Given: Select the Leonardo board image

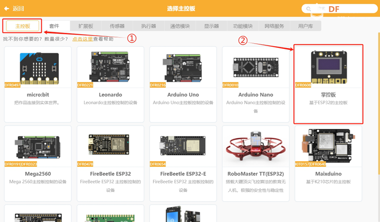Looking at the screenshot, I should click(110, 67).
